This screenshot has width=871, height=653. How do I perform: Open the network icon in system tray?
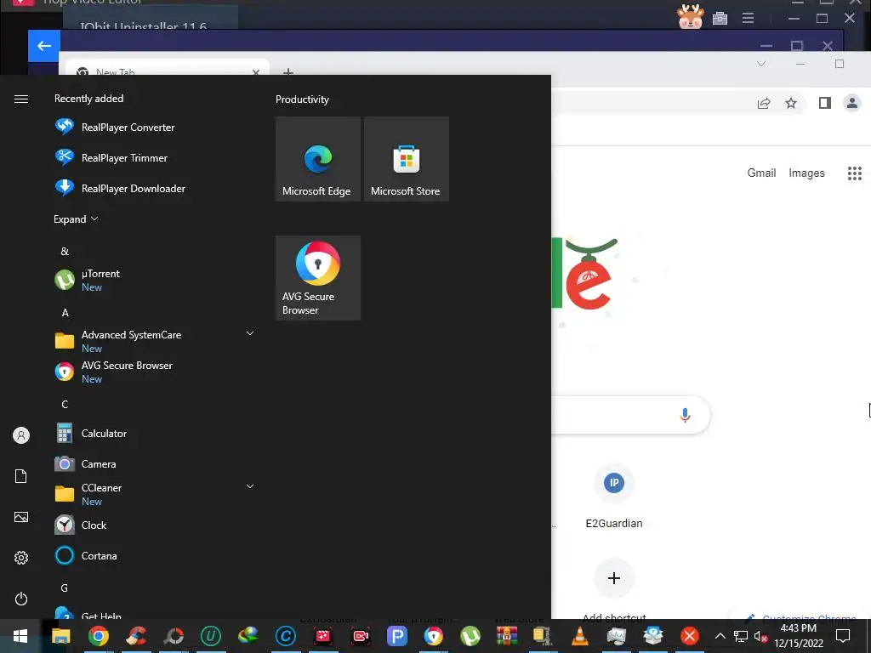[x=741, y=636]
